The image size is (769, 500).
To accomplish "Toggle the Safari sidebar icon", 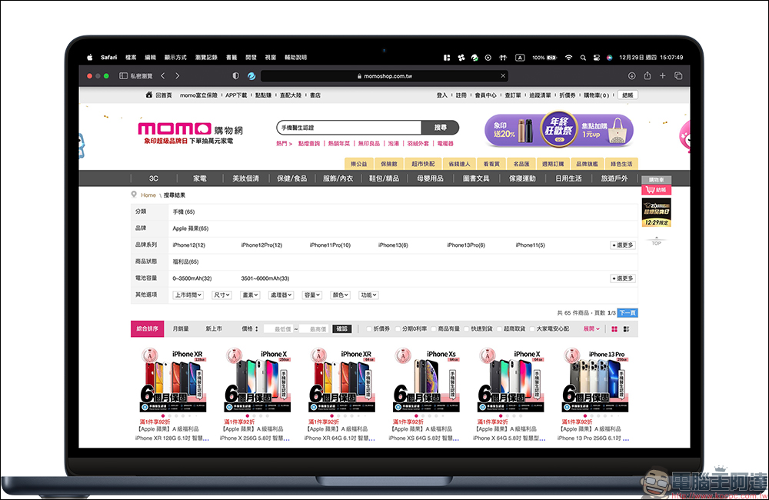I will tap(124, 76).
